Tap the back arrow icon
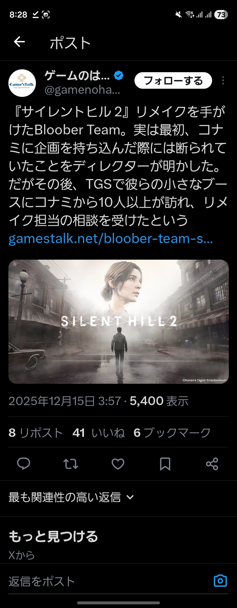Image resolution: width=237 pixels, height=608 pixels. pos(19,41)
